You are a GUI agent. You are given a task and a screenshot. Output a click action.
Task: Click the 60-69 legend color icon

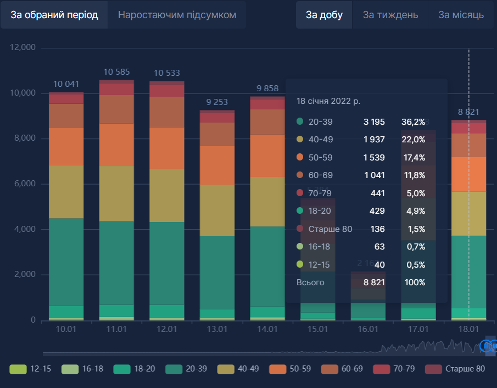pos(330,369)
